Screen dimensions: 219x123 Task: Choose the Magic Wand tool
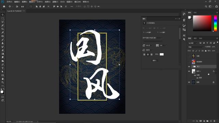click(2, 25)
